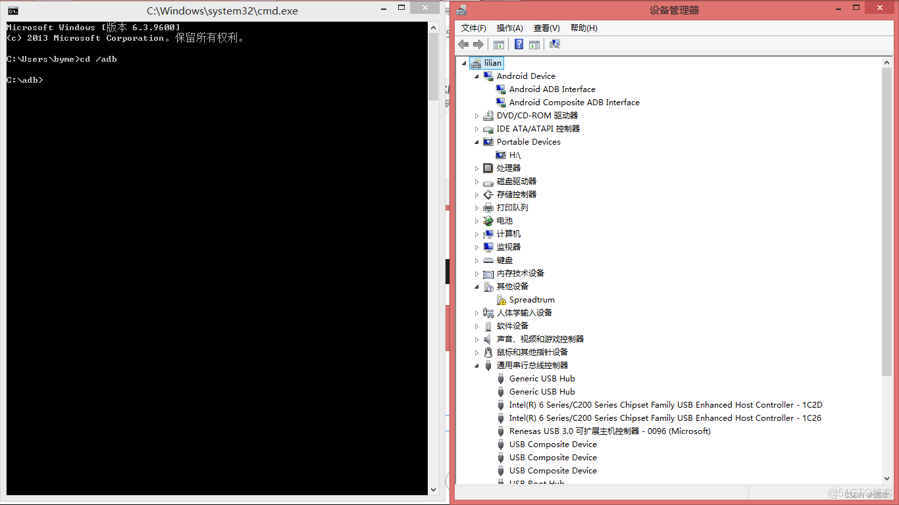Viewport: 899px width, 505px height.
Task: Select the Spreadtrum warning device icon
Action: pyautogui.click(x=501, y=300)
